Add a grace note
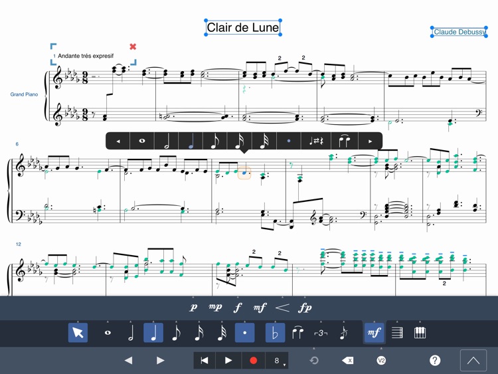The image size is (498, 374). pos(344,333)
